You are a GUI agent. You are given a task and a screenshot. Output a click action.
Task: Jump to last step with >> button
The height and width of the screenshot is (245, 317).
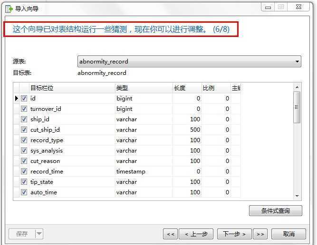pyautogui.click(x=260, y=234)
